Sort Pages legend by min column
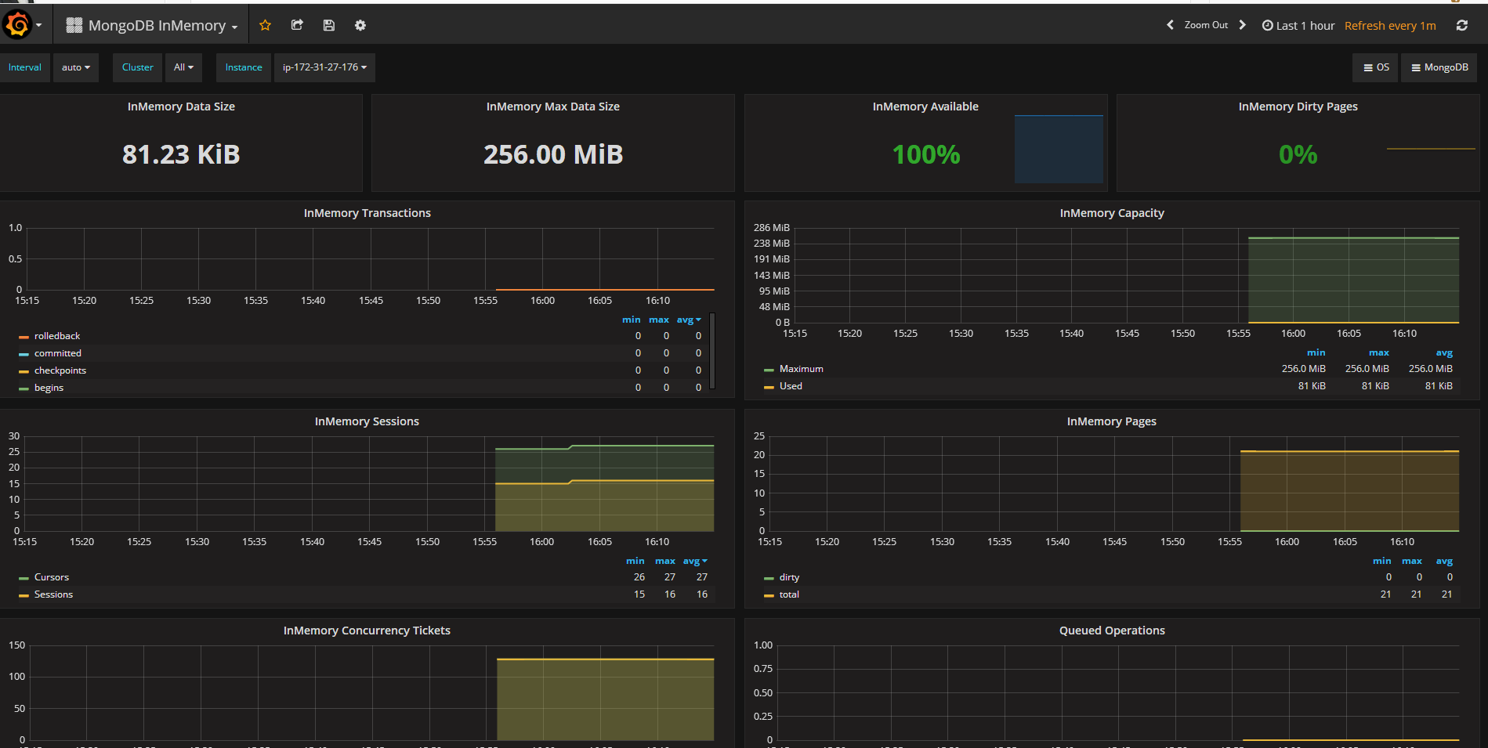The width and height of the screenshot is (1488, 748). [1382, 561]
